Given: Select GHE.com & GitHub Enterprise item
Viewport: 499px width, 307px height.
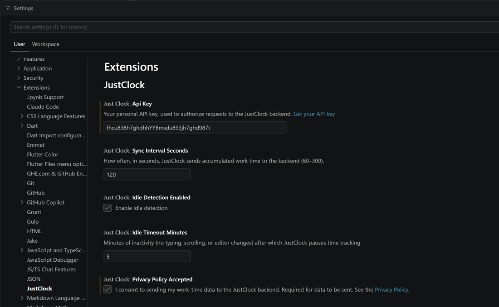Looking at the screenshot, I should click(x=57, y=173).
